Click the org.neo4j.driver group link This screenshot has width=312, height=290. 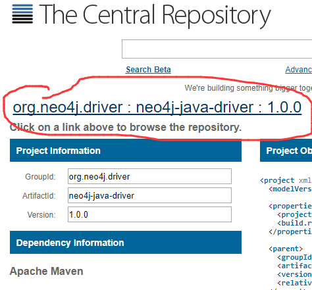click(68, 107)
